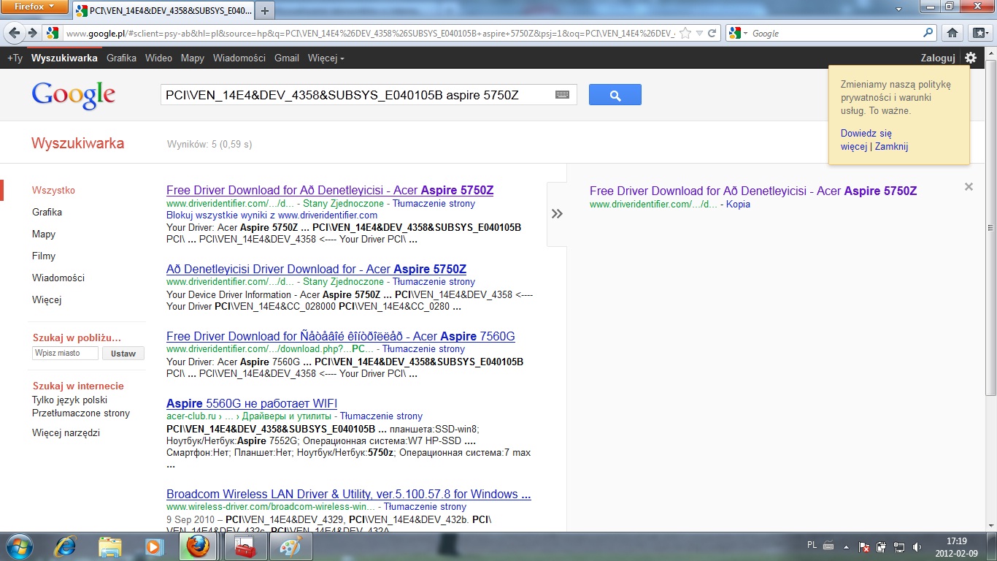Open the Windows Start menu

[19, 546]
